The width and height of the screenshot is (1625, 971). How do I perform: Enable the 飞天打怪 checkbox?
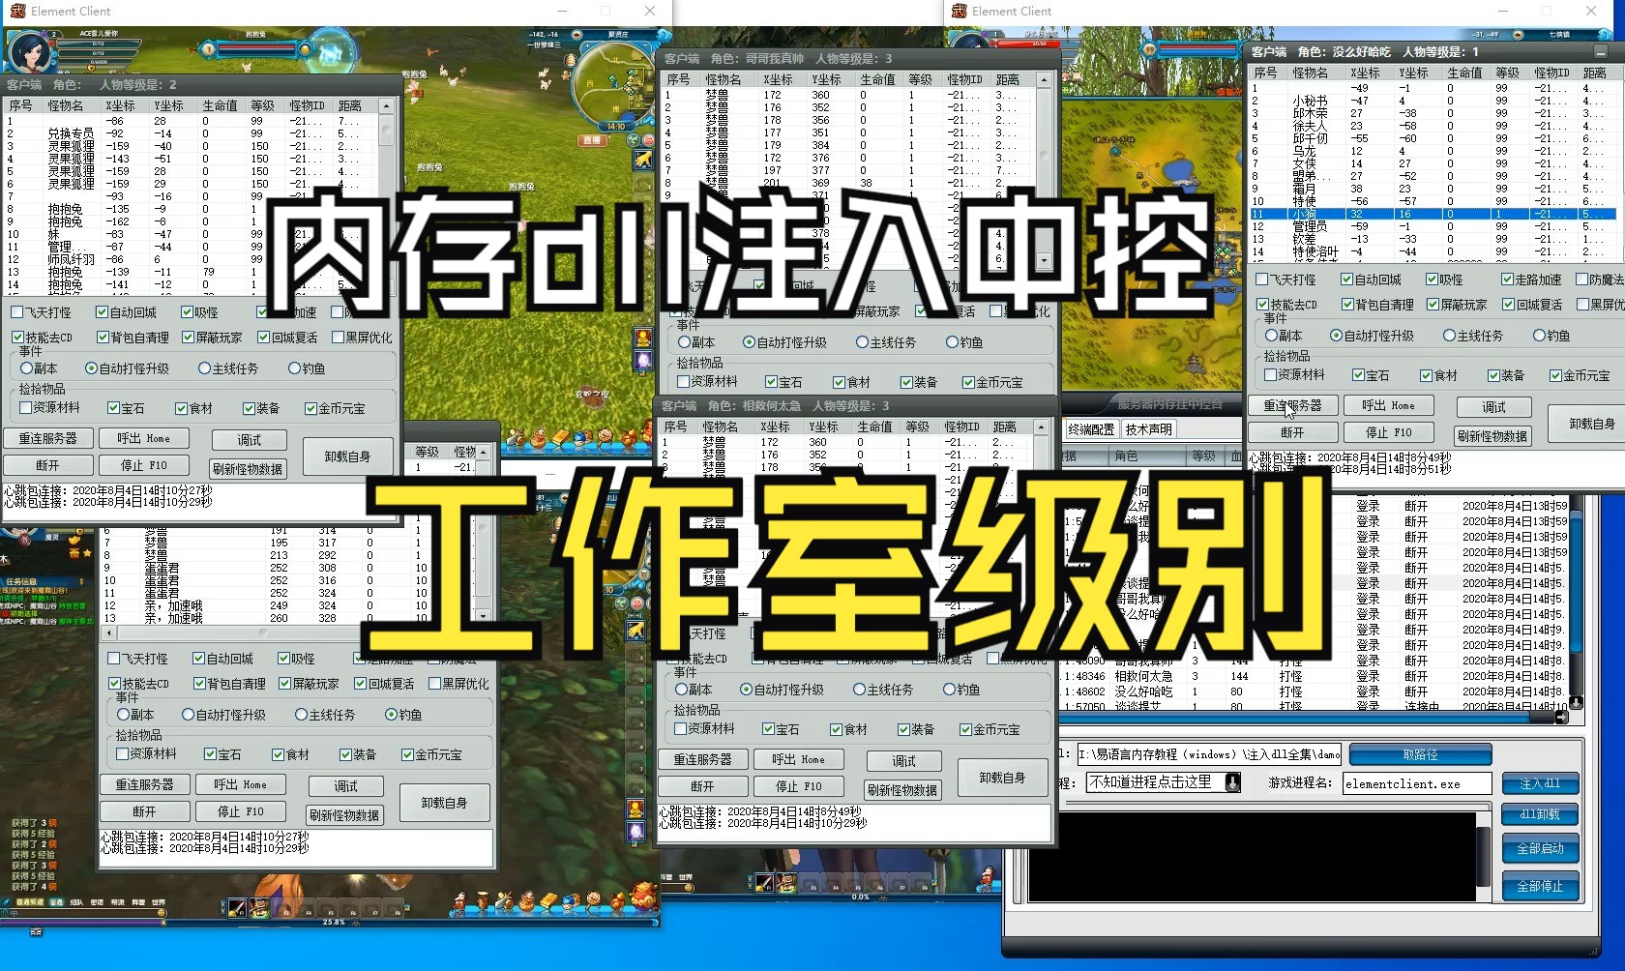(16, 312)
